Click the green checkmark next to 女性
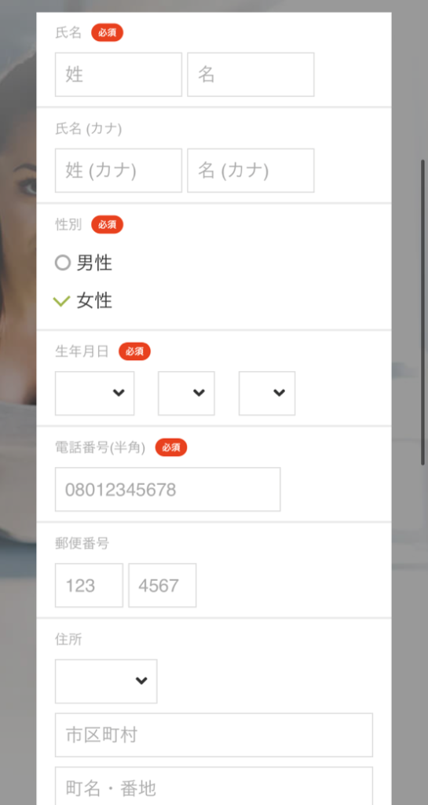 (x=61, y=301)
